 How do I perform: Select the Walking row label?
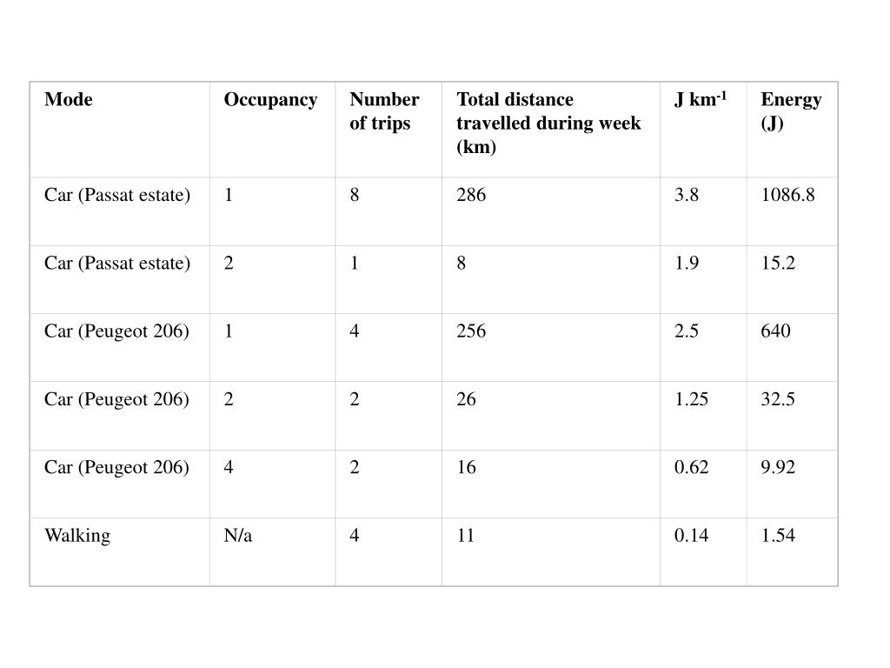point(77,536)
